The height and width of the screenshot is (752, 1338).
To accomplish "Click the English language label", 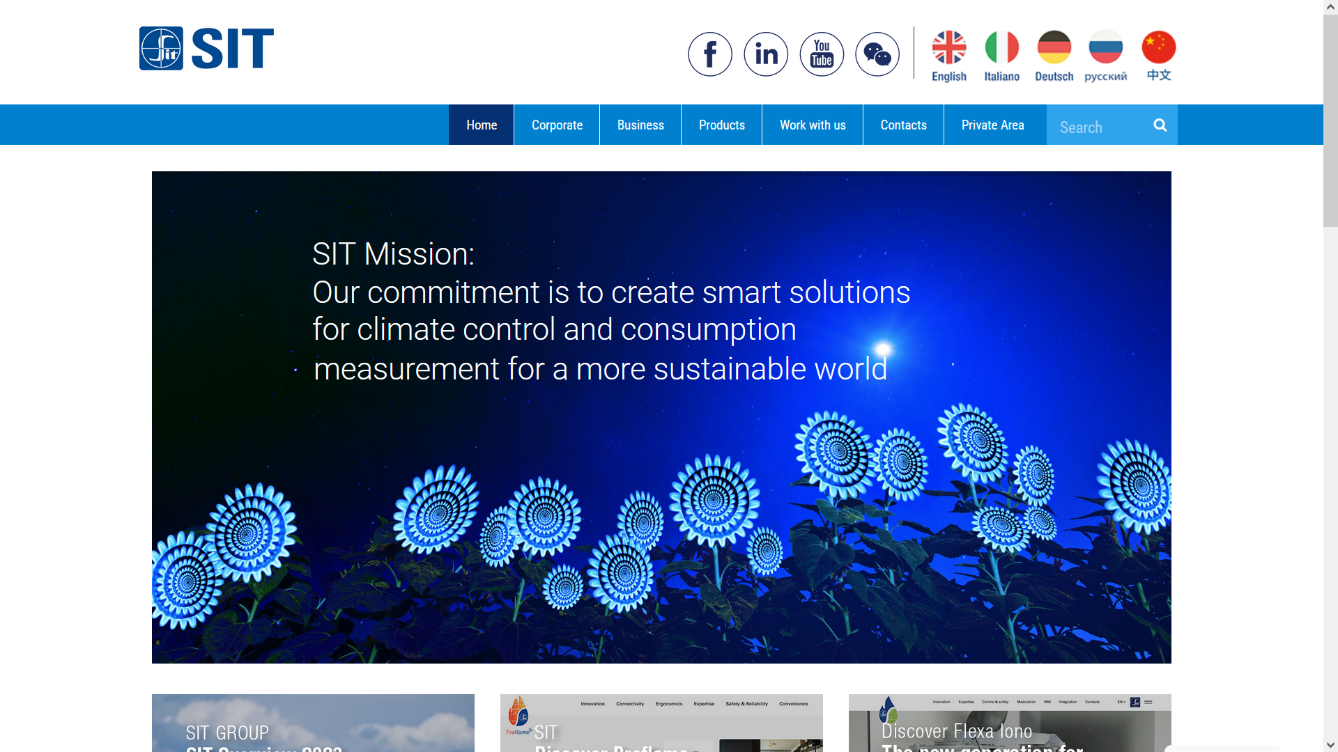I will tap(949, 77).
